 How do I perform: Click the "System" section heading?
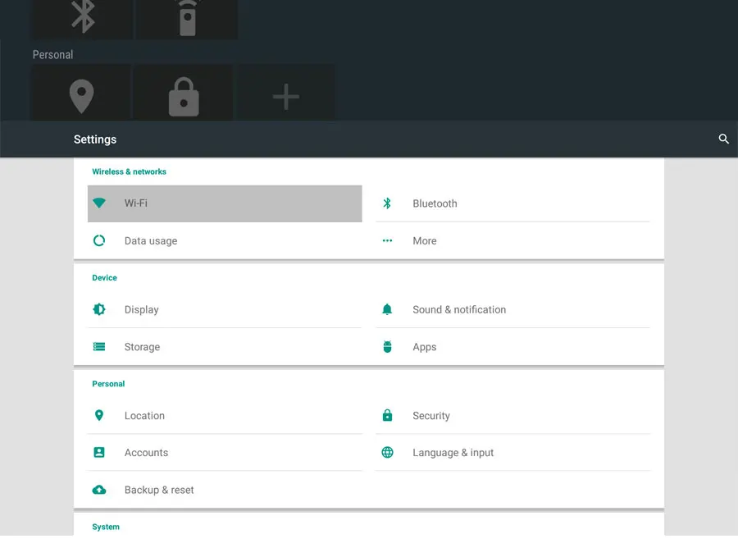(106, 527)
